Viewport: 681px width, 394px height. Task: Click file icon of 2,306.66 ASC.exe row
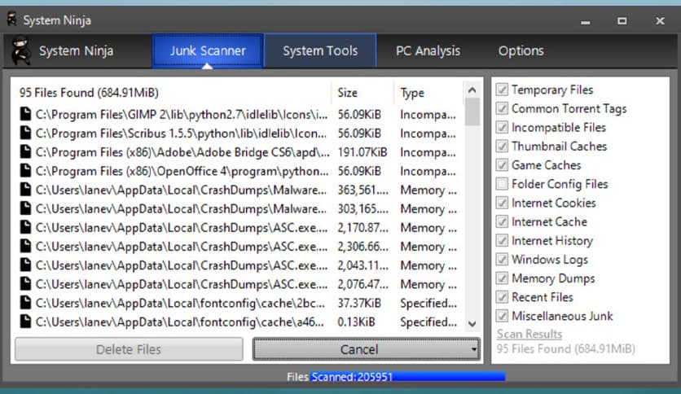point(25,246)
